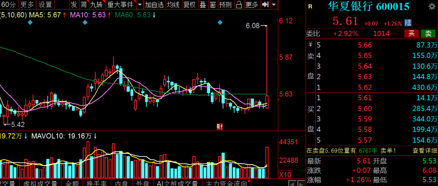
Task: Click the X10 volume scale control
Action: 285,174
